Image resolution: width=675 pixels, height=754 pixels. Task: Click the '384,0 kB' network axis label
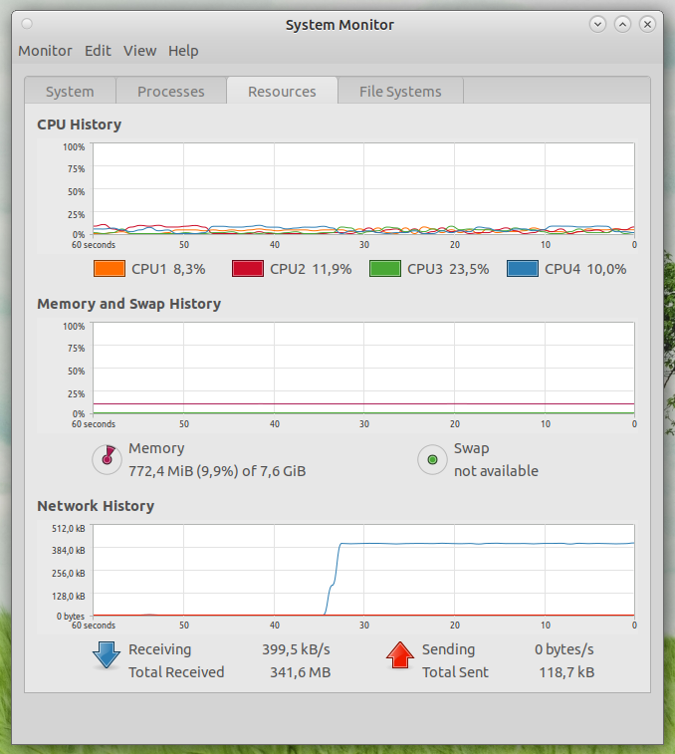tap(69, 551)
